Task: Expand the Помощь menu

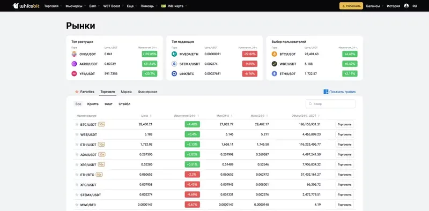Action: [149, 6]
